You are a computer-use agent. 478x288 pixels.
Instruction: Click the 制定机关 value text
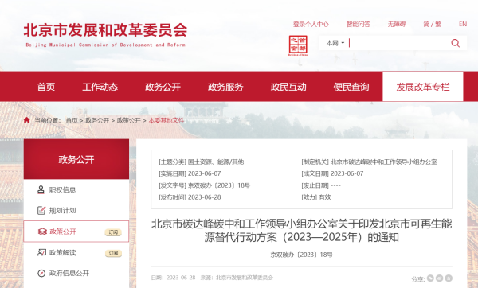[384, 162]
